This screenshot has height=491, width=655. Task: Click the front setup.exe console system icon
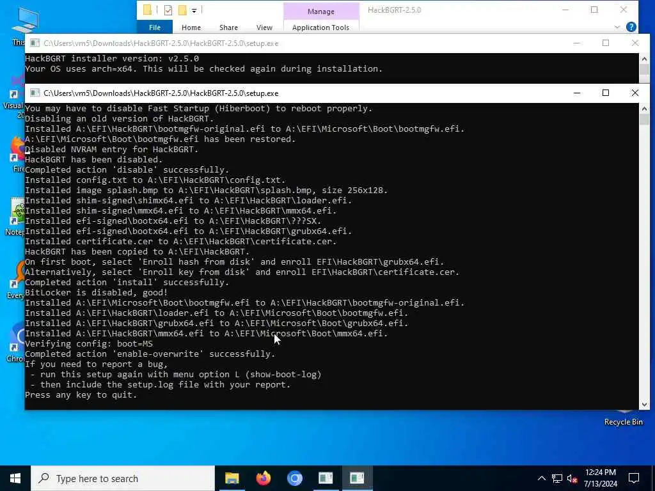tap(35, 93)
